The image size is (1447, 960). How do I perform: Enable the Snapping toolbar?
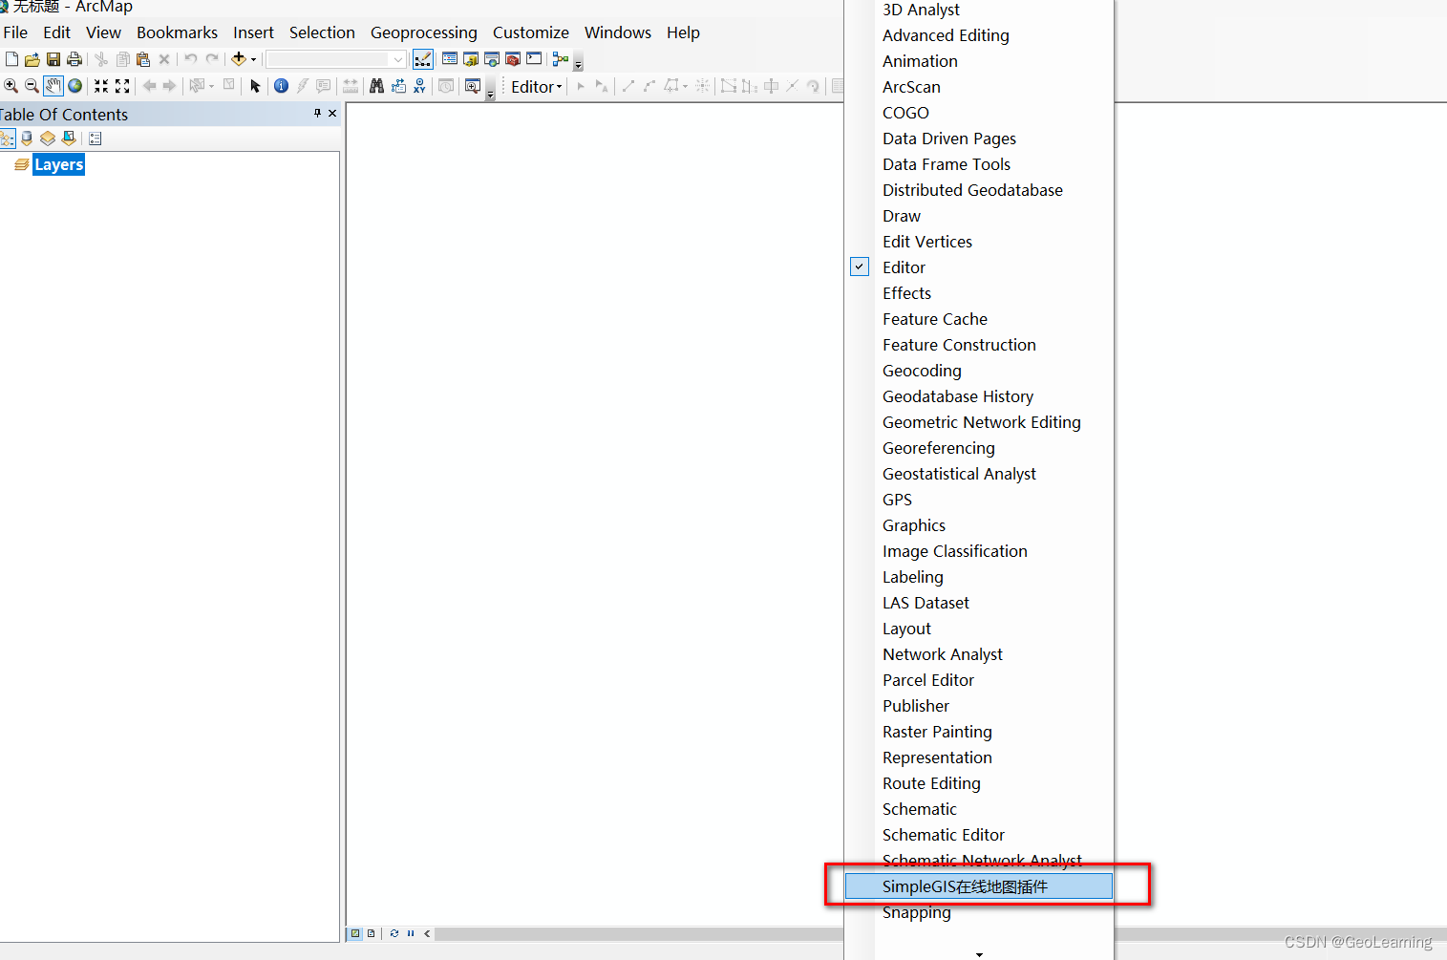pos(979,912)
